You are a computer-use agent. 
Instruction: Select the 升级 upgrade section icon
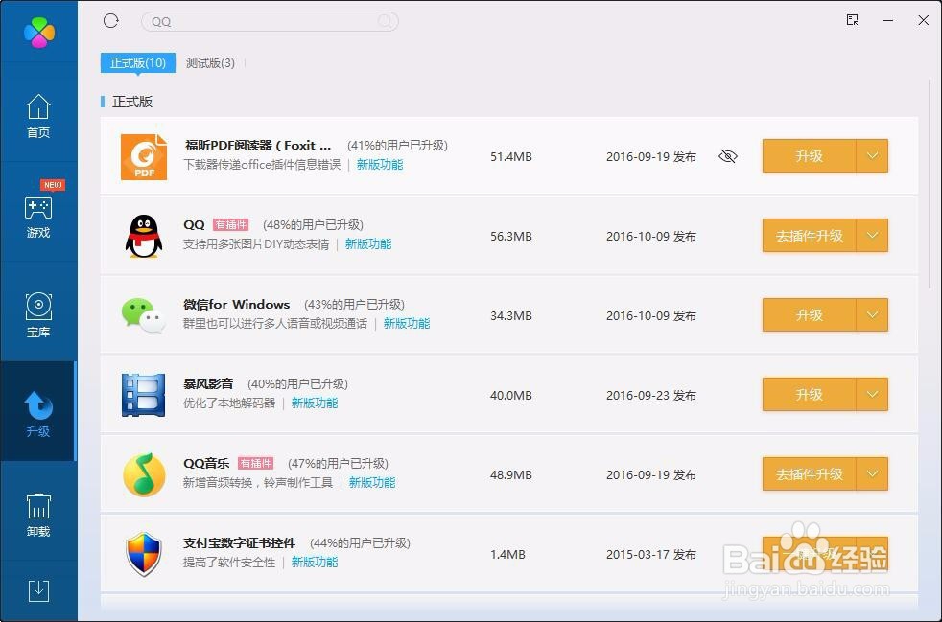[x=38, y=404]
